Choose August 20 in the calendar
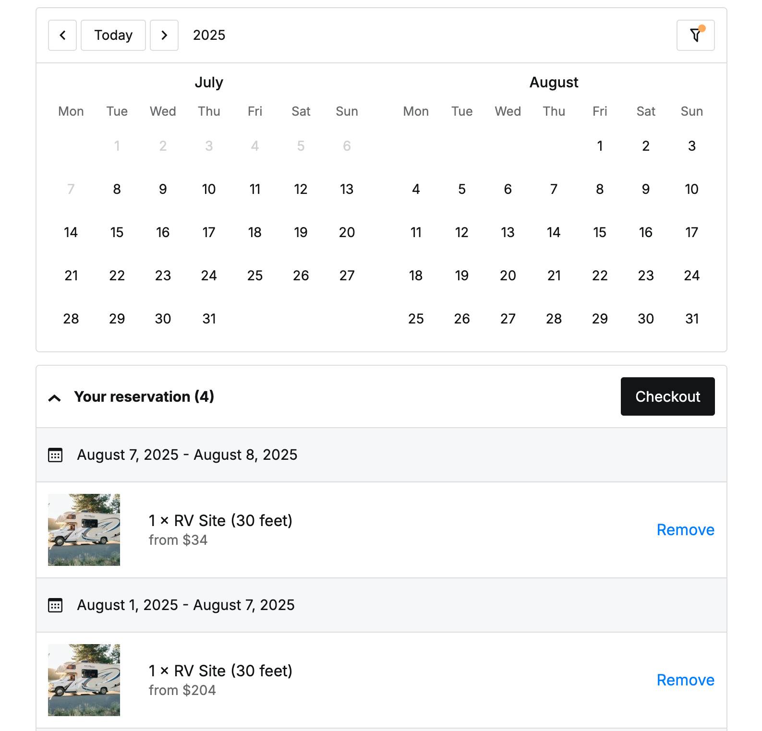The width and height of the screenshot is (762, 731). [x=508, y=276]
